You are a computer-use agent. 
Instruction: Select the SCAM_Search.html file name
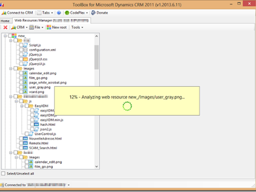tap(43, 148)
